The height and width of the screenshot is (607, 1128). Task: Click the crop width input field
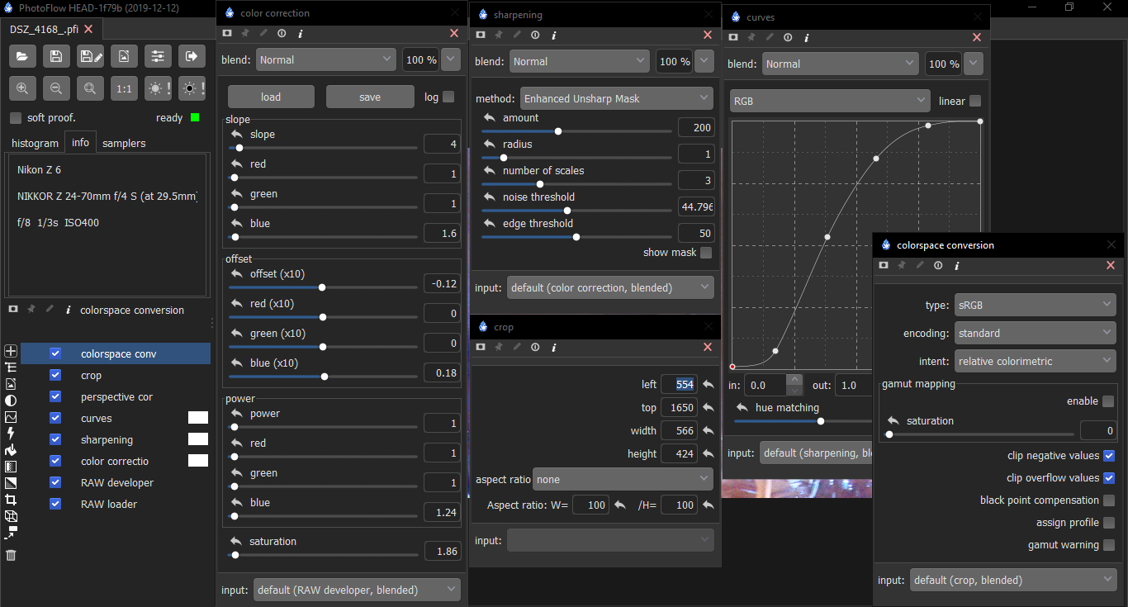tap(678, 431)
